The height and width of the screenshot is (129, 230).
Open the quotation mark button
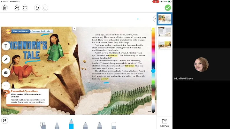(5, 120)
